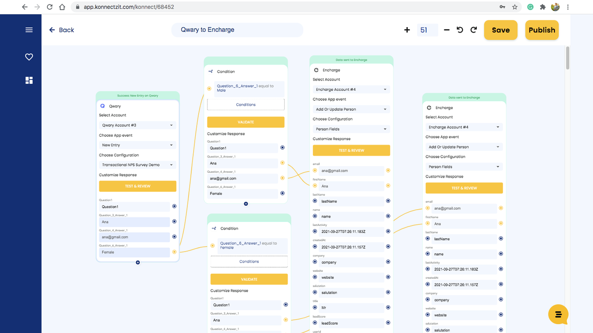The height and width of the screenshot is (333, 593).
Task: Select the connector beside 'equal to Male' expression
Action: point(210,89)
